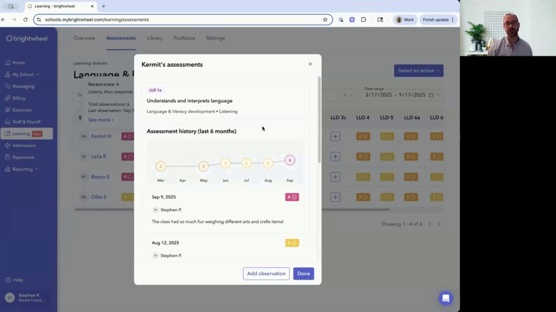
Task: Open the Ollie S student link
Action: click(x=98, y=196)
